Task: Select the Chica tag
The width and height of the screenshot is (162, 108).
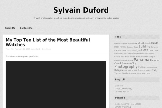Action: tap(151, 50)
